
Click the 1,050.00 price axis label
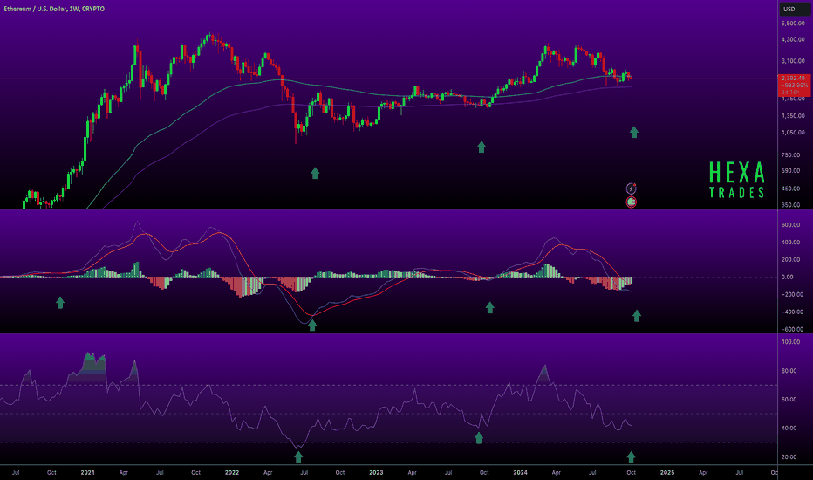[x=793, y=133]
